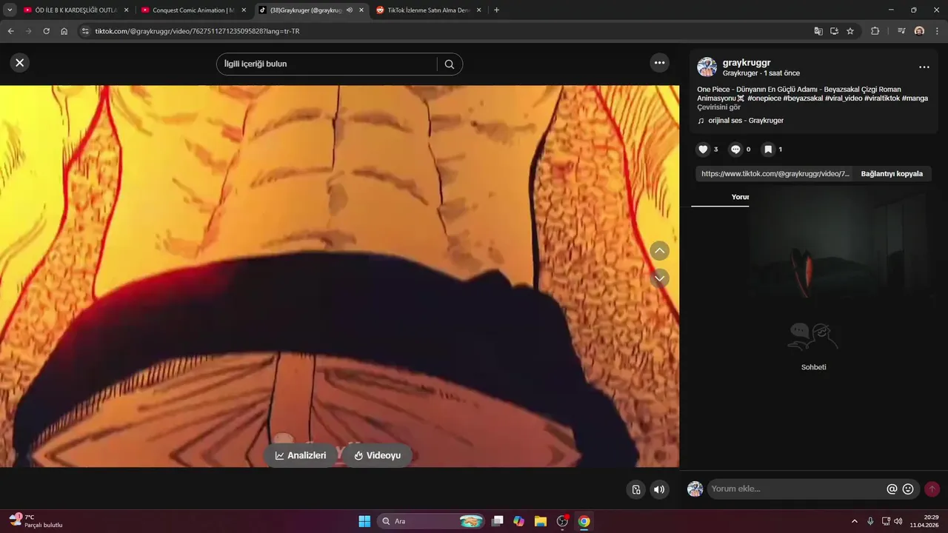Image resolution: width=948 pixels, height=533 pixels.
Task: Bookmark the video with the save icon
Action: pyautogui.click(x=768, y=150)
